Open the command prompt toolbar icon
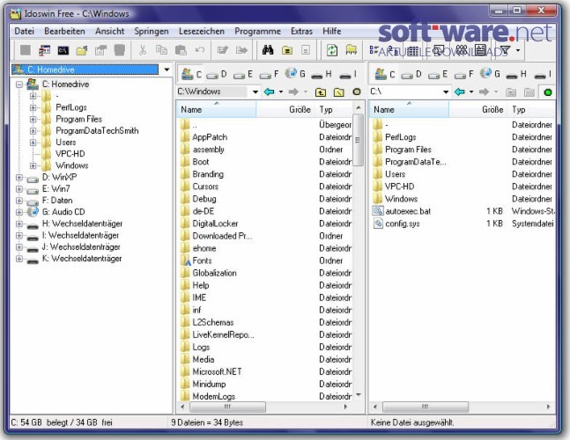The height and width of the screenshot is (440, 570). point(63,50)
